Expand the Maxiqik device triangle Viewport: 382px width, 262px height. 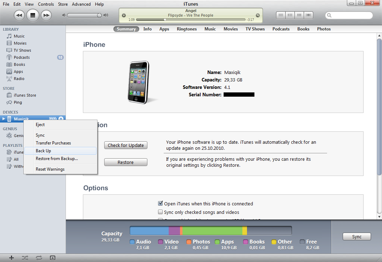pos(4,119)
